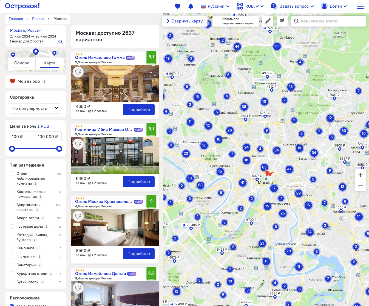The image size is (369, 306).
Task: Enable the Апарт-отели filter checkbox
Action: (x=12, y=218)
